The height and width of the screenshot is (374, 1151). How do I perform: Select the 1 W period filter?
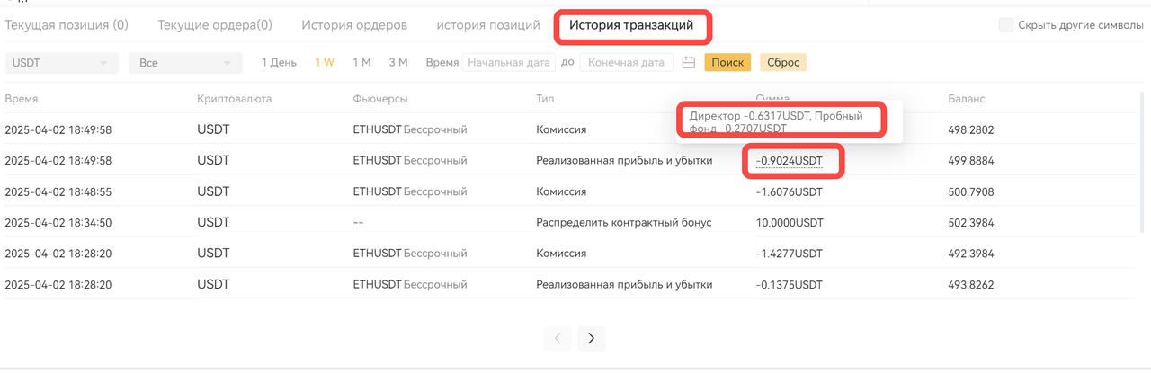[x=325, y=63]
